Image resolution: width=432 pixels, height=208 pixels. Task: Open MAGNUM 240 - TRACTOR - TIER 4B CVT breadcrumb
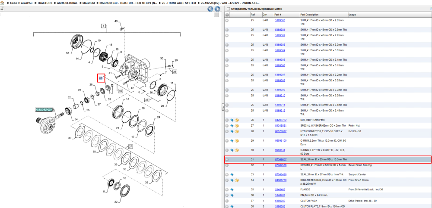(129, 3)
